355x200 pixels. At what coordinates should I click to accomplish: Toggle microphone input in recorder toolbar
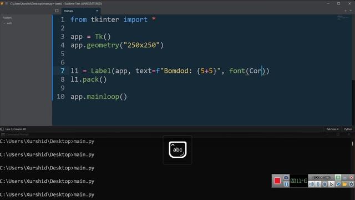click(318, 184)
